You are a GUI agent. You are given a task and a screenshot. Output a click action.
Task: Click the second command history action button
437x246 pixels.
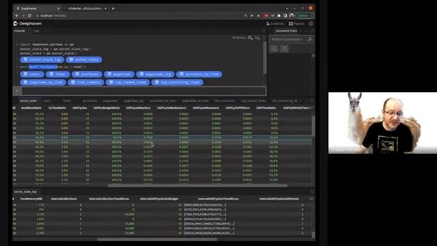tap(284, 49)
